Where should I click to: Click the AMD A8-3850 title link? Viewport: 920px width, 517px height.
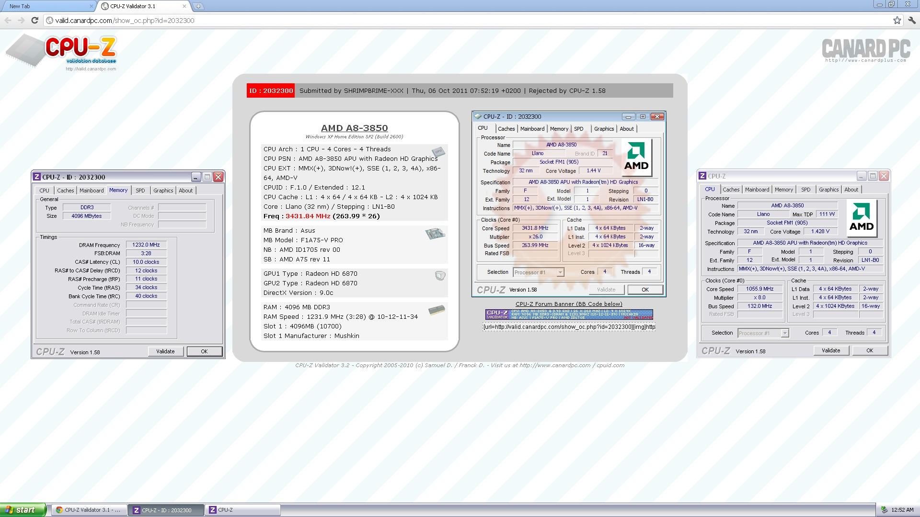pyautogui.click(x=355, y=128)
